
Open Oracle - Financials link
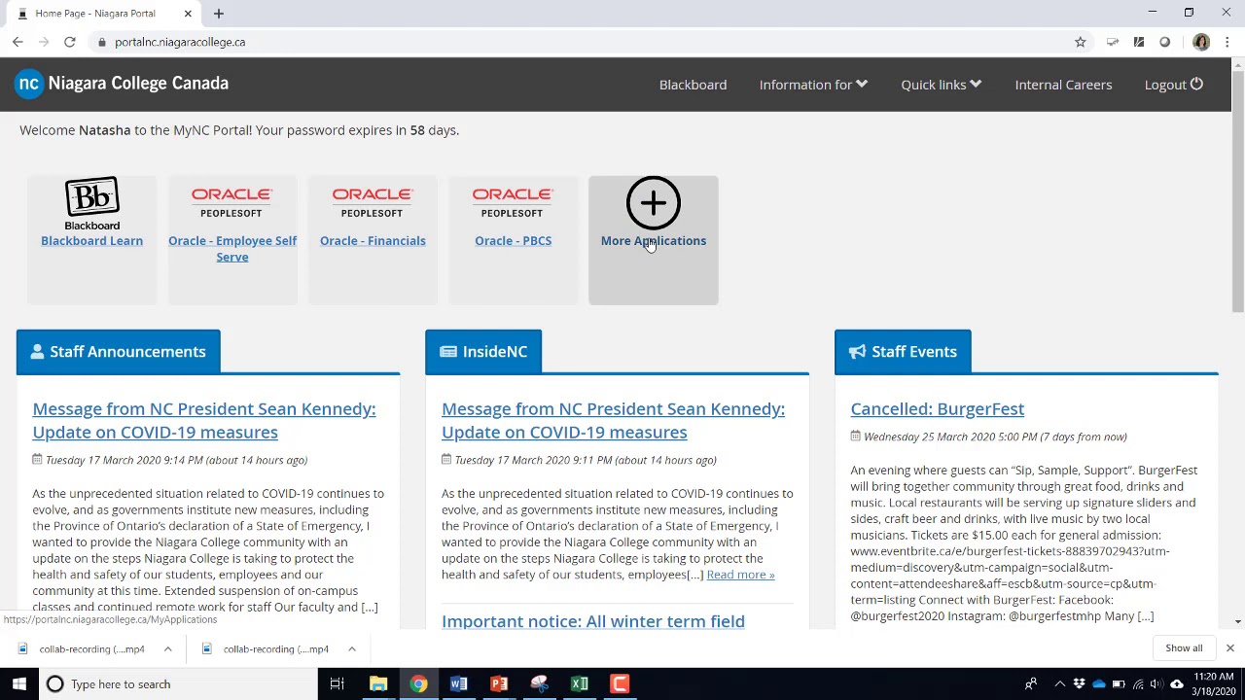pyautogui.click(x=373, y=241)
